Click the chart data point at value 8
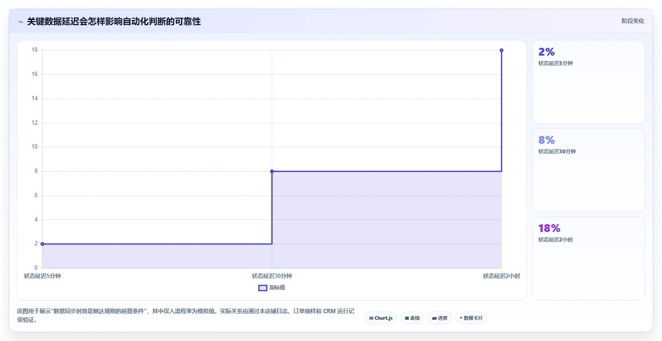The height and width of the screenshot is (341, 662). pos(272,171)
